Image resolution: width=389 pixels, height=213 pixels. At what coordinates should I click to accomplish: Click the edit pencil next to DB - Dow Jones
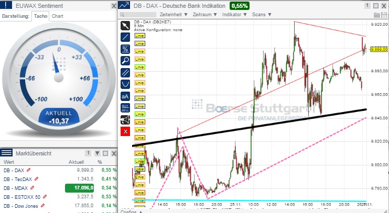42,206
